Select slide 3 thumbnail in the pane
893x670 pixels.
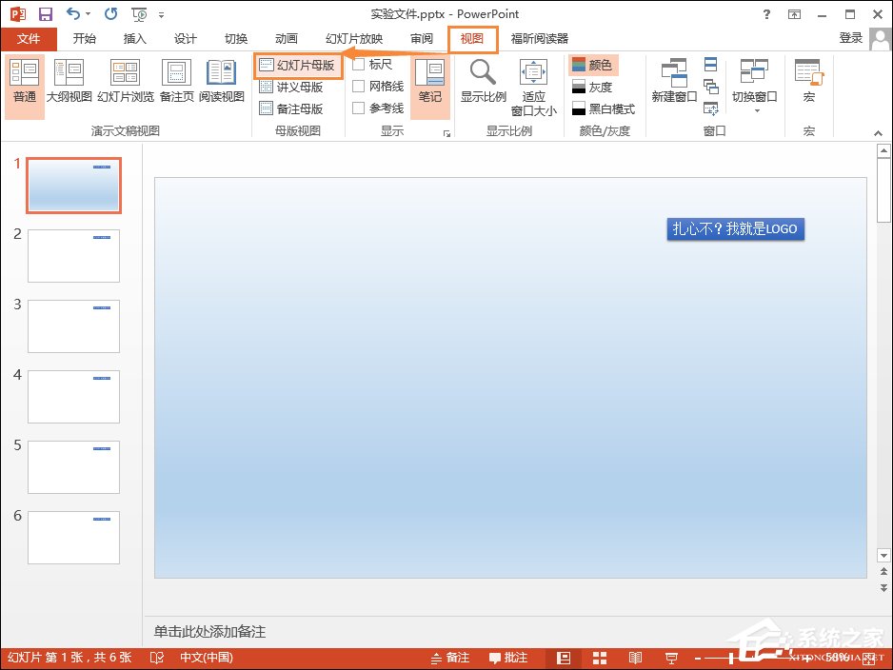pyautogui.click(x=73, y=325)
